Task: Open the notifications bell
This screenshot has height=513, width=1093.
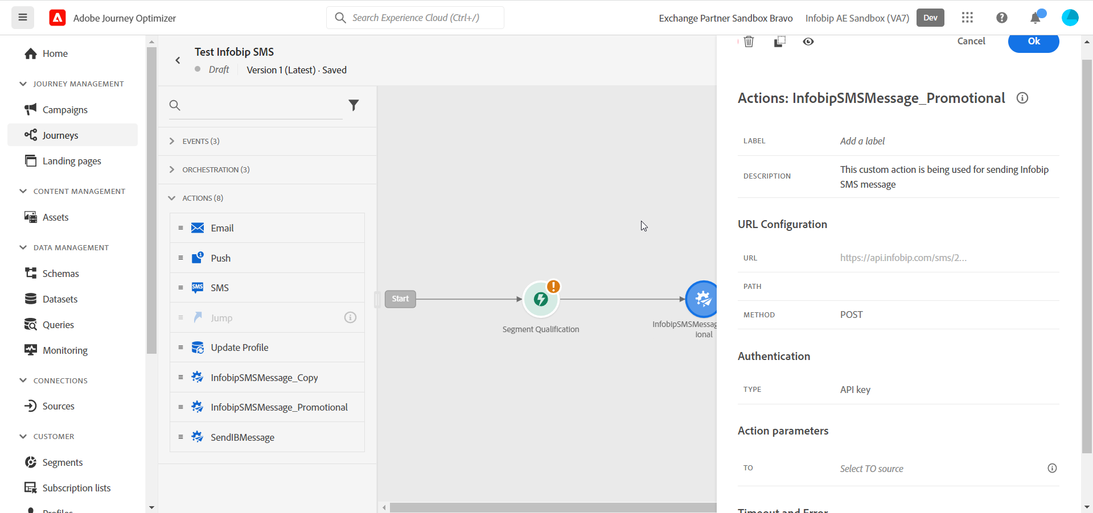Action: click(1036, 18)
